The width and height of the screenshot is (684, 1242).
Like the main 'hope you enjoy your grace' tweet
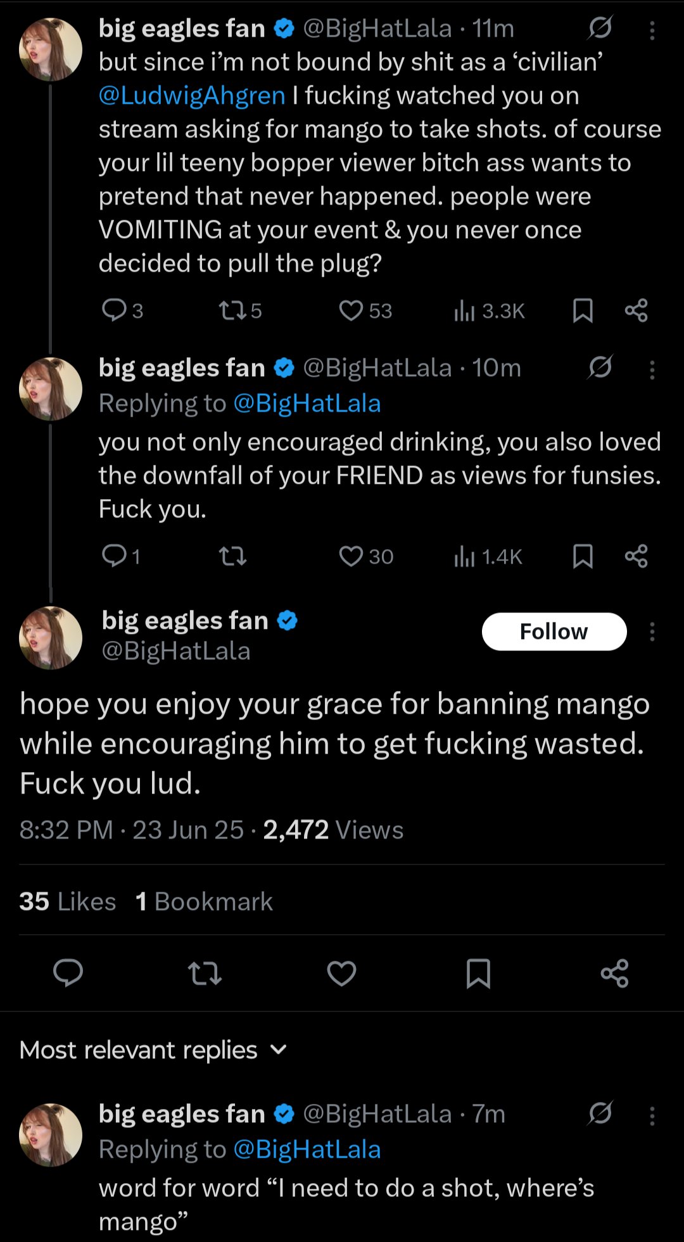(x=341, y=973)
